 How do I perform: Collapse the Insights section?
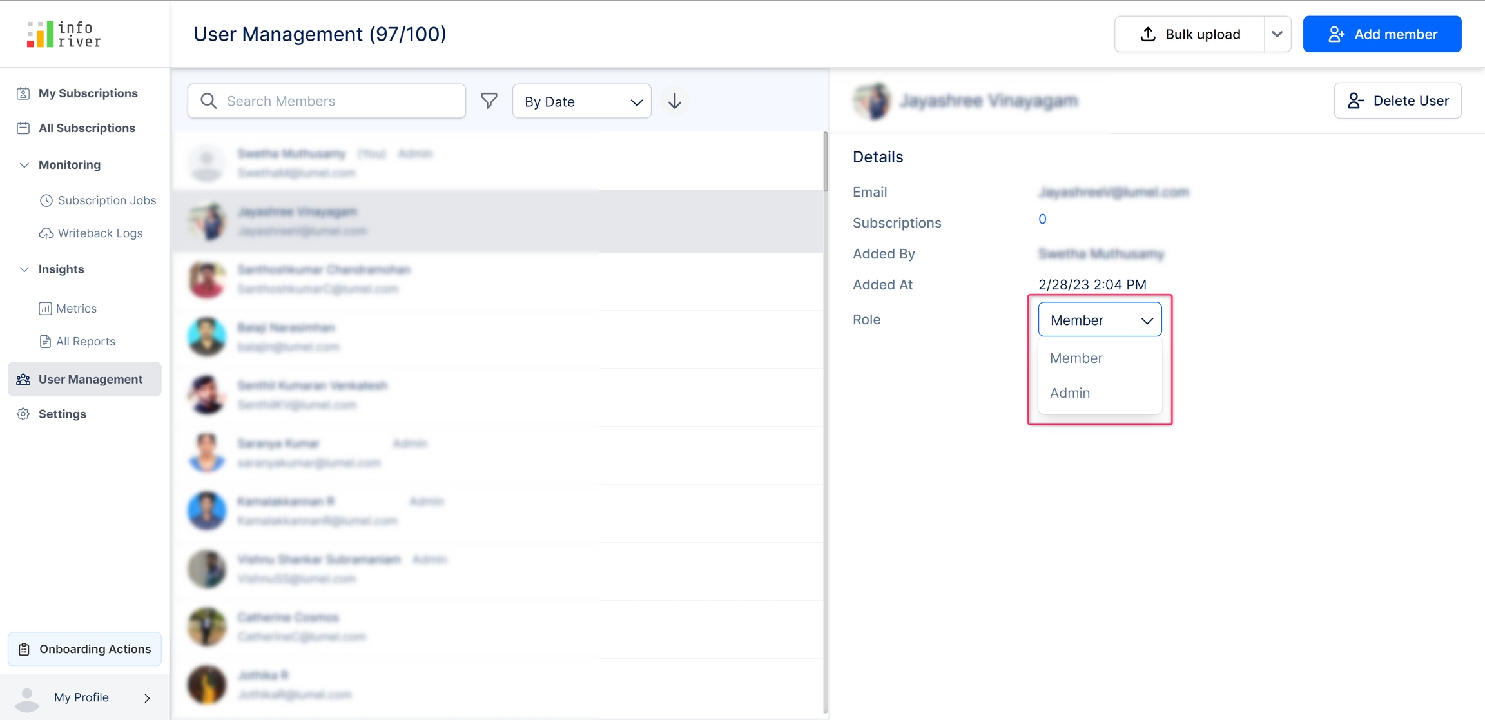click(x=24, y=269)
